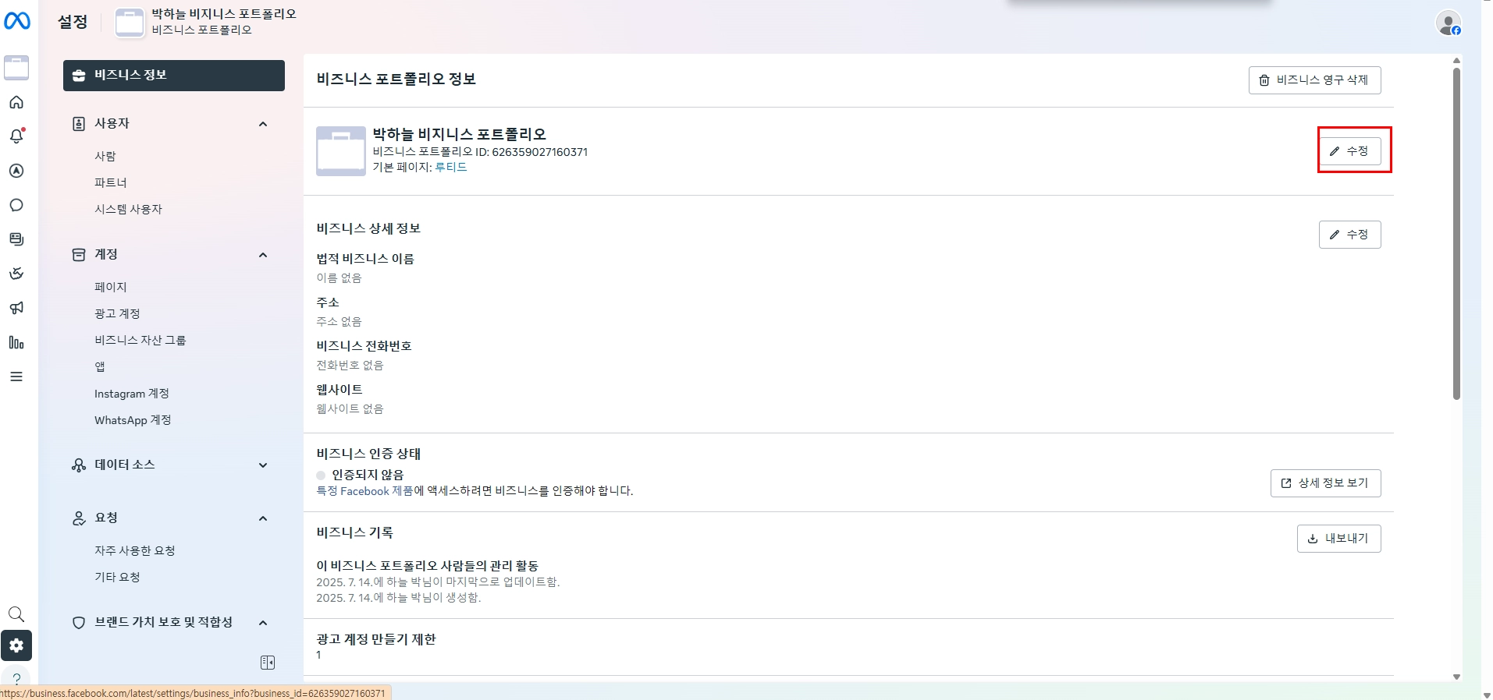The width and height of the screenshot is (1493, 700).
Task: Open the insights gauge icon in rail
Action: (16, 274)
